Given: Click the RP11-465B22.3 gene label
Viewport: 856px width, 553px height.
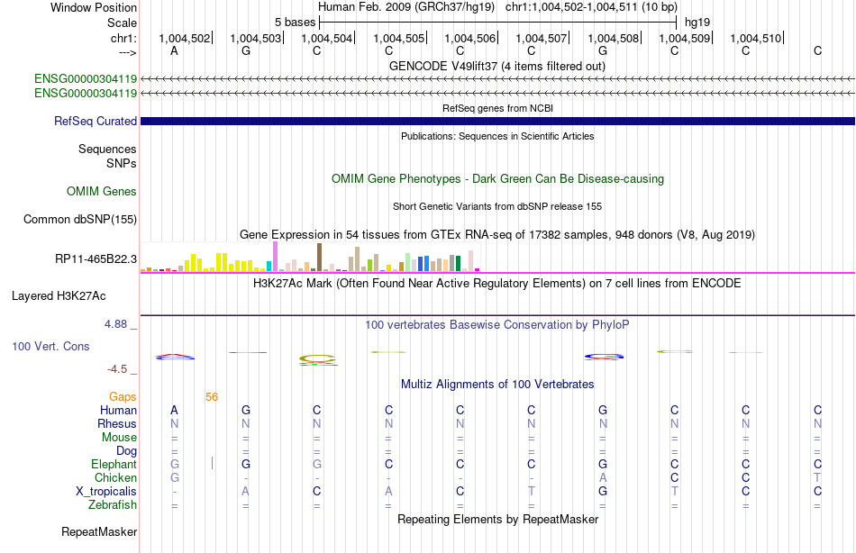Looking at the screenshot, I should tap(96, 258).
